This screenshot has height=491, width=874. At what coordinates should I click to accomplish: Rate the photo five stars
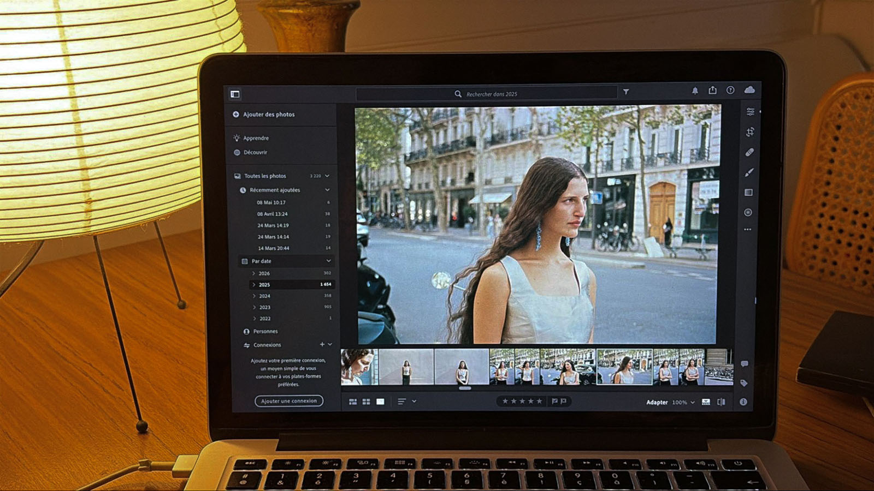pyautogui.click(x=539, y=401)
